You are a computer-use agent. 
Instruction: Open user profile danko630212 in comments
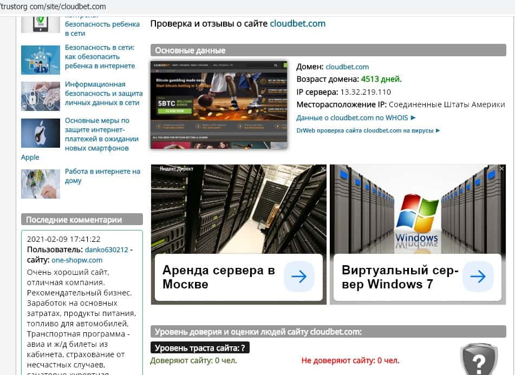(107, 249)
